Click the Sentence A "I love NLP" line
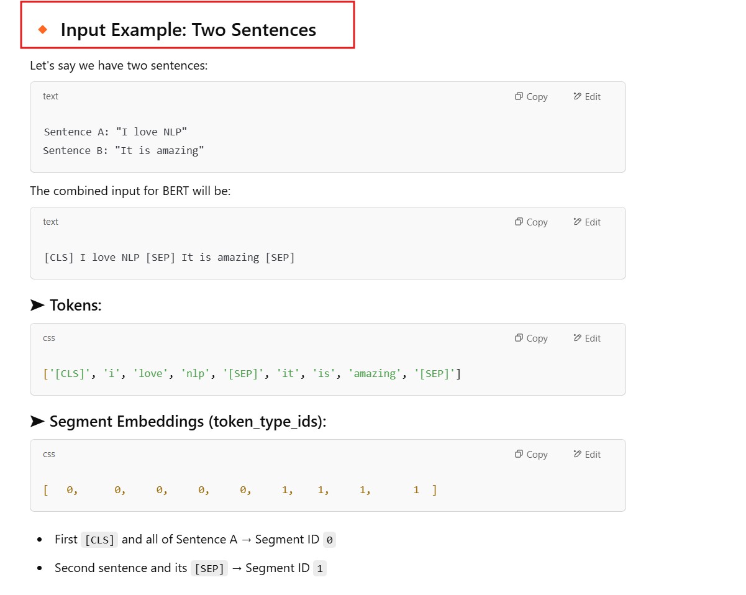Image resolution: width=746 pixels, height=595 pixels. coord(116,132)
